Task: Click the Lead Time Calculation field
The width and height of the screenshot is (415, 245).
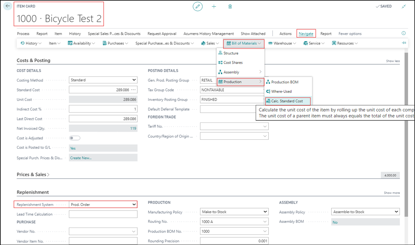Action: point(103,214)
